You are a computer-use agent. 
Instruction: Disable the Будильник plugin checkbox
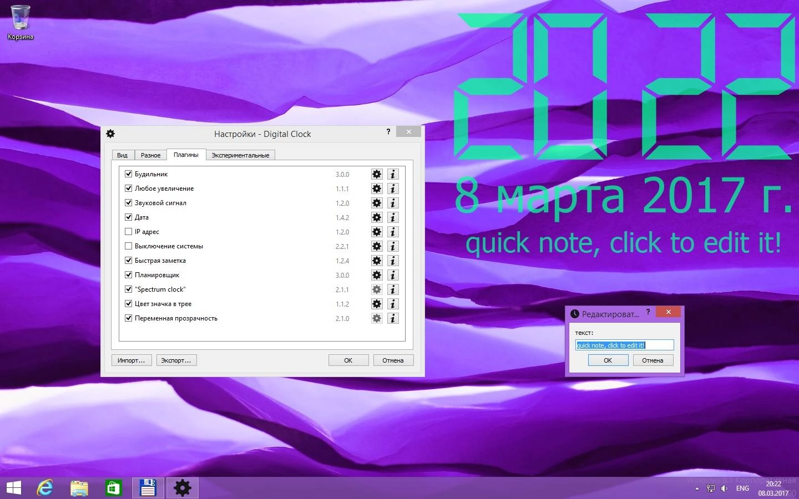click(x=129, y=174)
